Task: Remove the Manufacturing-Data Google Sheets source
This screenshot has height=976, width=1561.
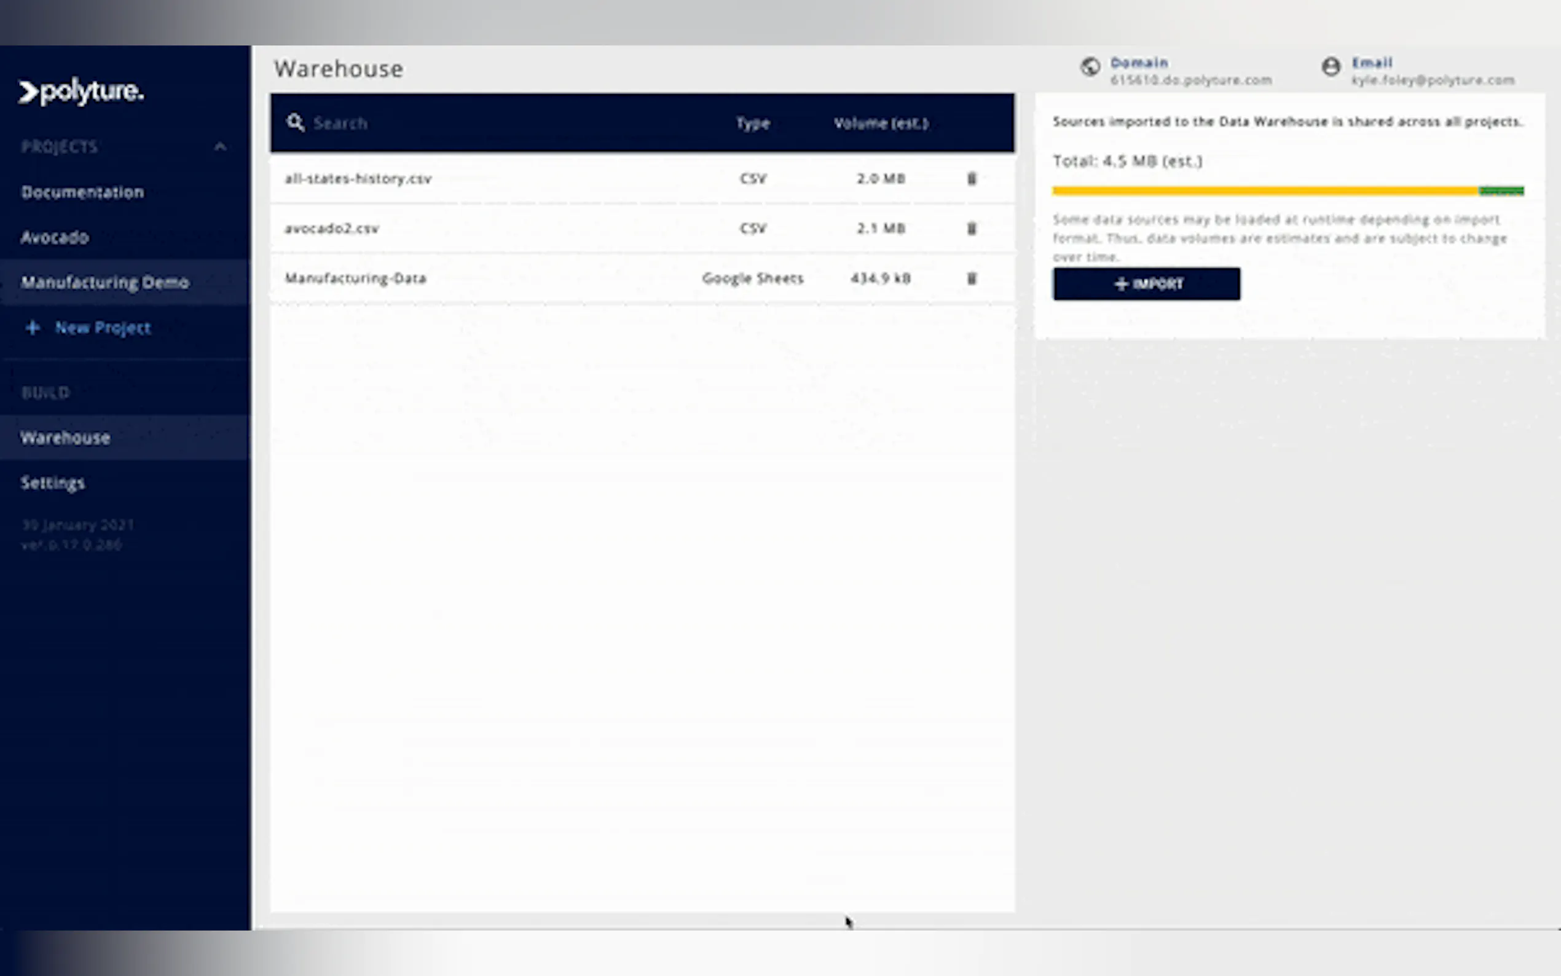Action: tap(971, 278)
